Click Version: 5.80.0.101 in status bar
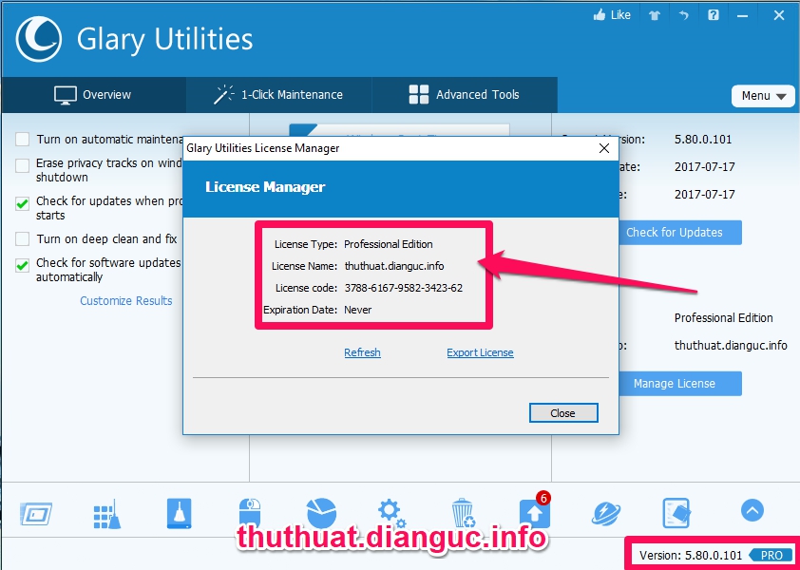Screen dimensions: 800x570 click(691, 555)
